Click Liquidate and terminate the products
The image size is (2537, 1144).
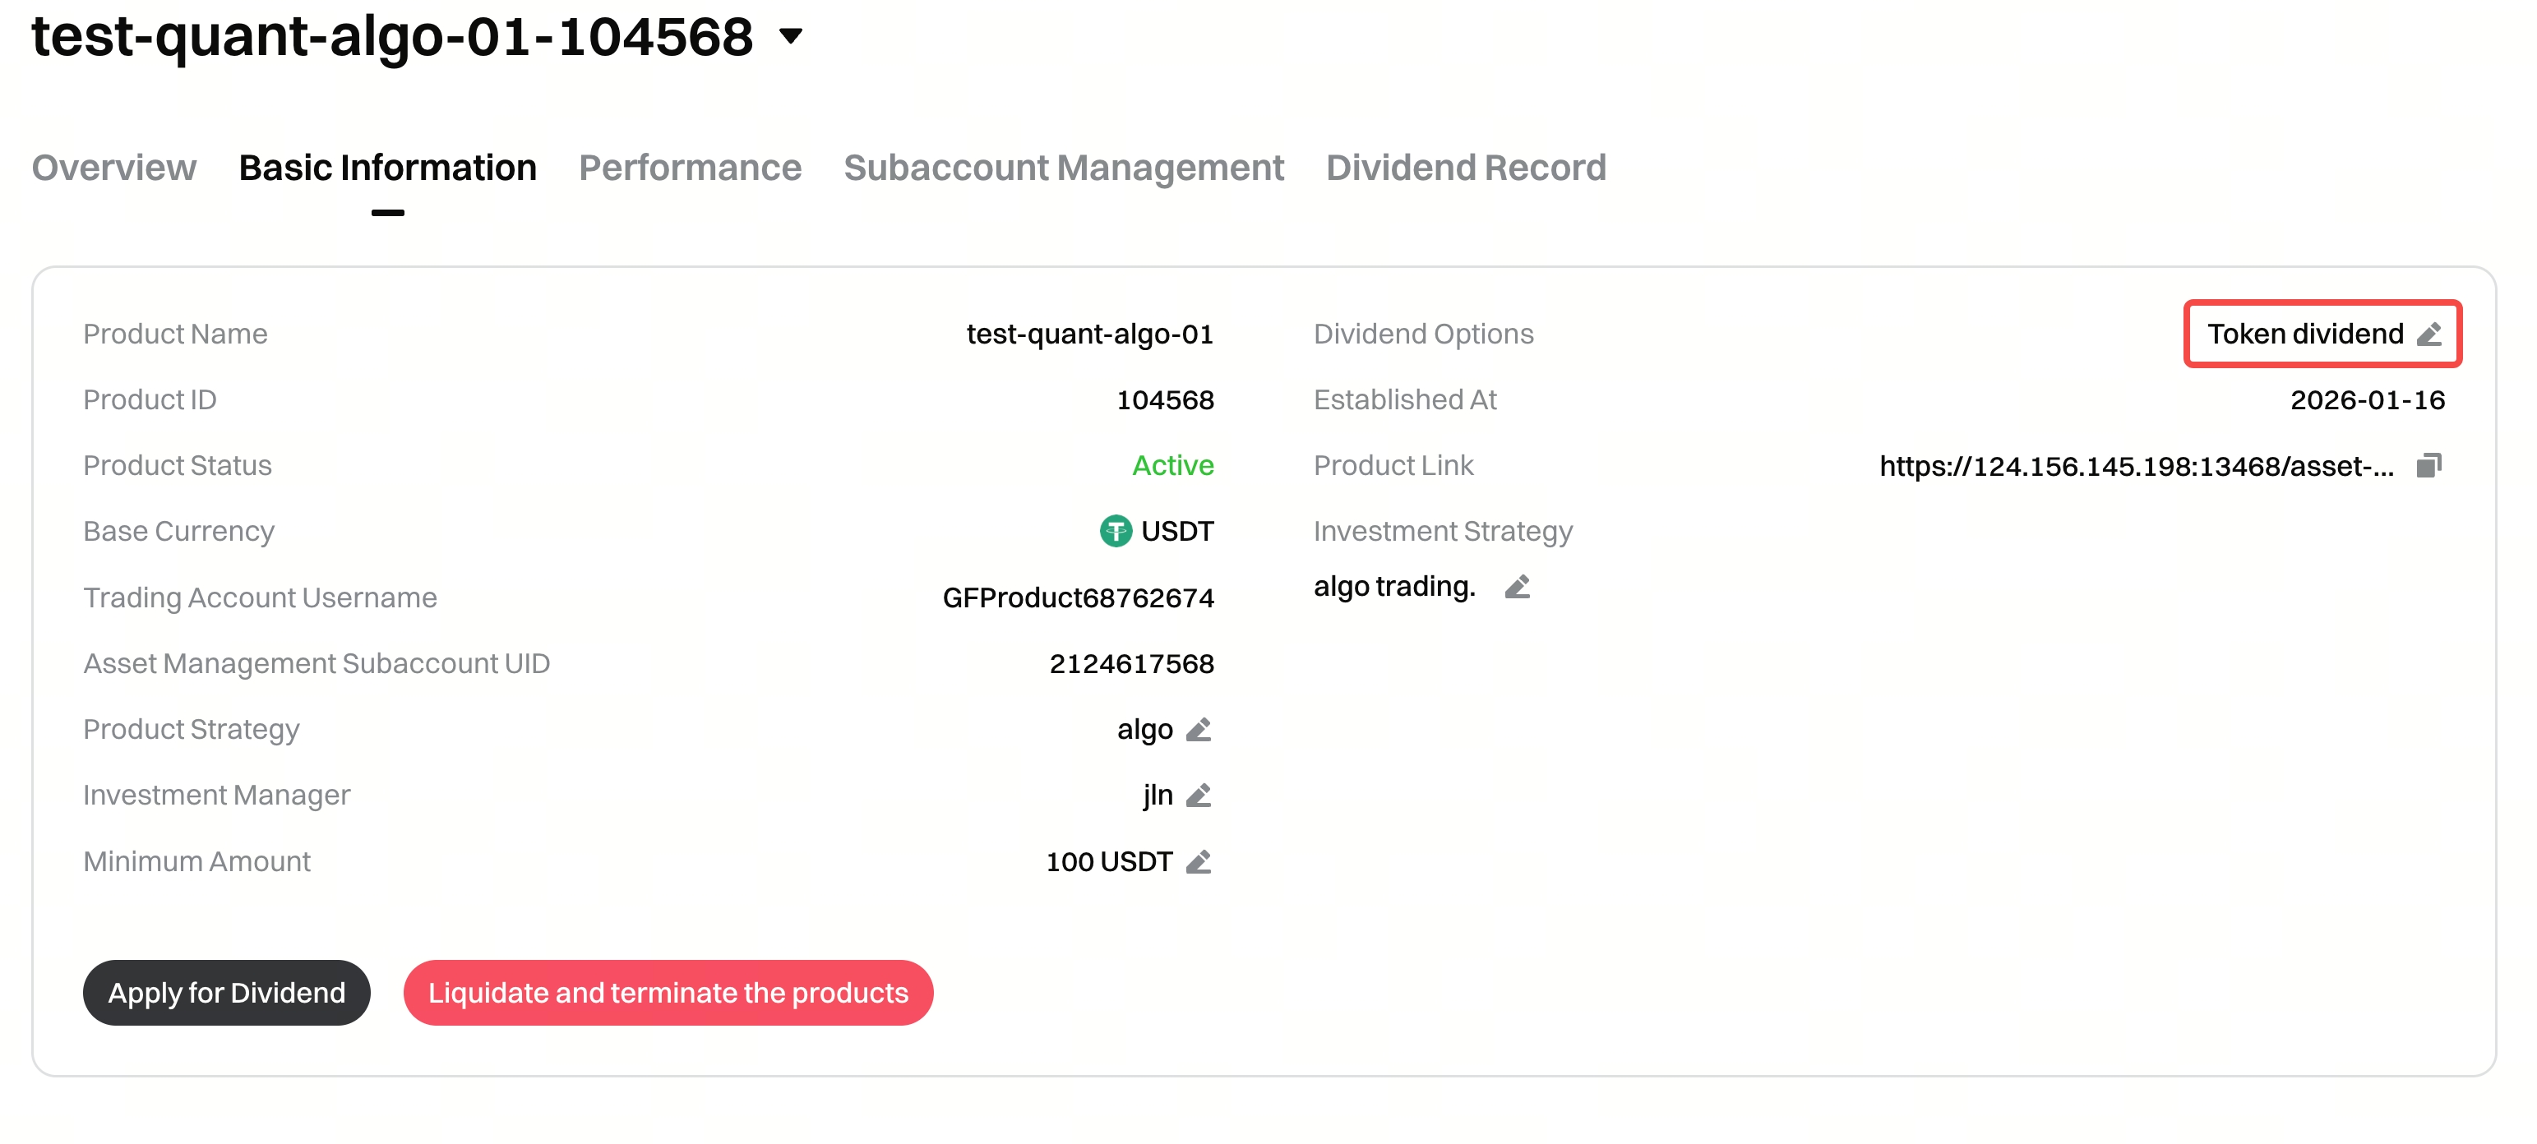[668, 993]
